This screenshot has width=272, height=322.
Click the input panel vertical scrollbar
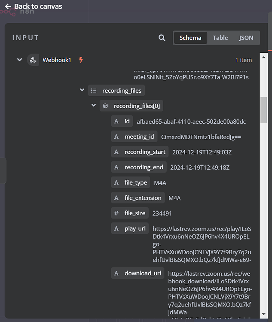(x=264, y=109)
